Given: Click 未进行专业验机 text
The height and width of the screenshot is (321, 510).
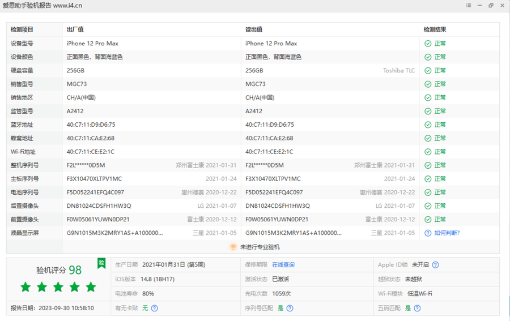Looking at the screenshot, I should click(x=260, y=247).
